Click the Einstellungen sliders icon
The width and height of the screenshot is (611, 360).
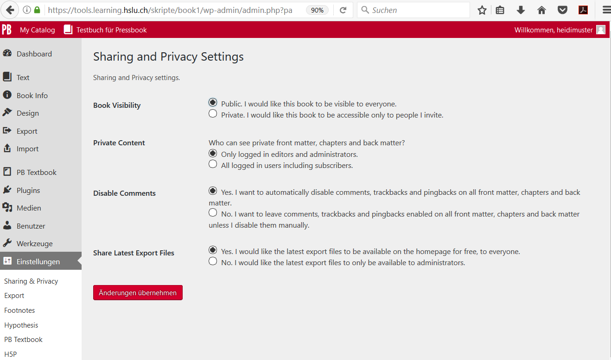pyautogui.click(x=7, y=261)
